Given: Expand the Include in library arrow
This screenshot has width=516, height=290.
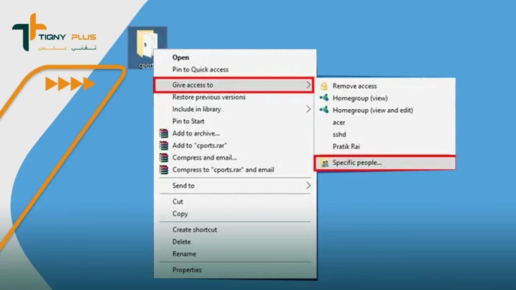Looking at the screenshot, I should [308, 109].
